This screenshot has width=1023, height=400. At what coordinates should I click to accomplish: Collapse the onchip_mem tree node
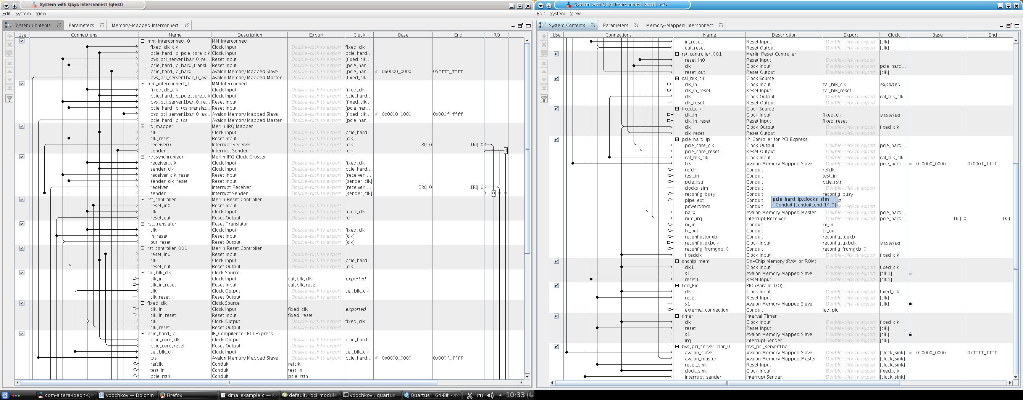(677, 261)
